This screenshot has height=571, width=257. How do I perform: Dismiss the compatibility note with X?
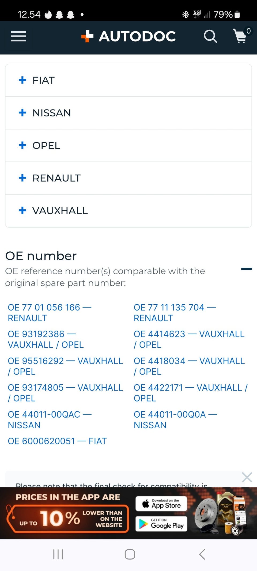pyautogui.click(x=247, y=477)
